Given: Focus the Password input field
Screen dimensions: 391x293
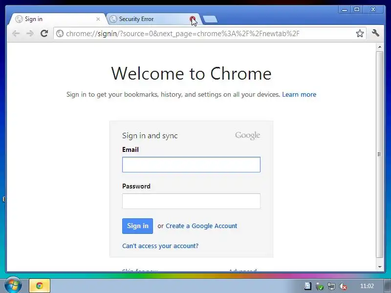Looking at the screenshot, I should (x=191, y=201).
